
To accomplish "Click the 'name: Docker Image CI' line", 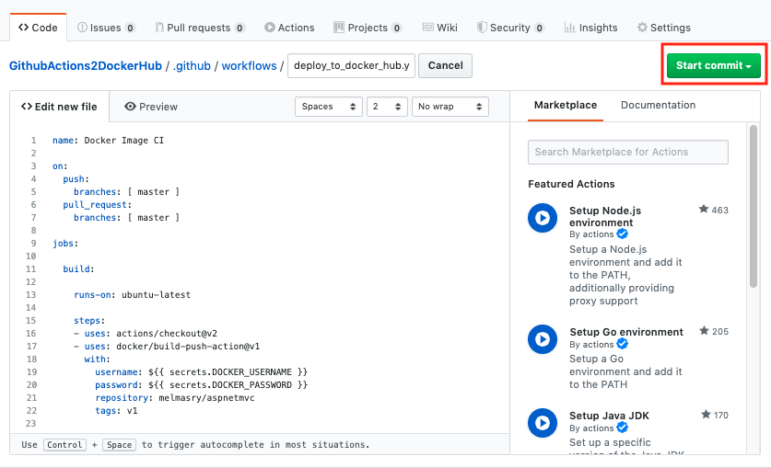I will pos(108,141).
